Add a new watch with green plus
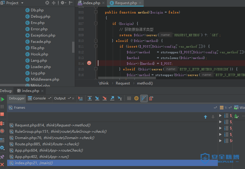The height and width of the screenshot is (169, 245). (236, 116)
